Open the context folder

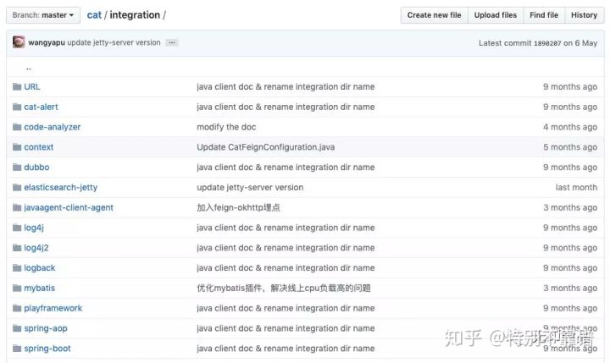[x=38, y=147]
